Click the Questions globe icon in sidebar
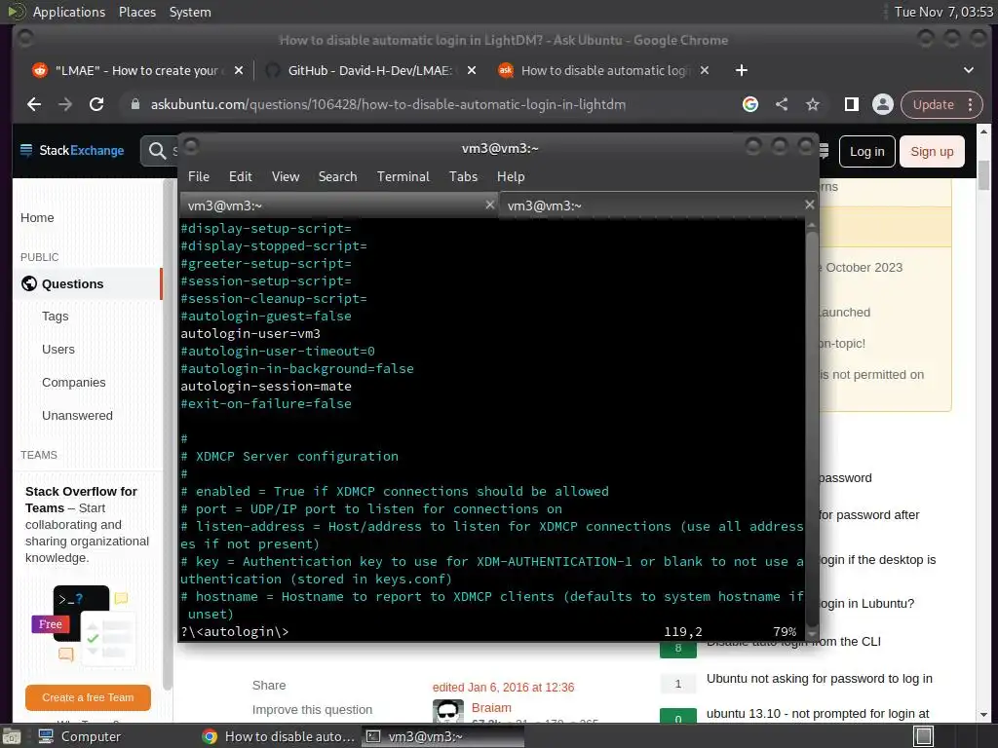 point(29,283)
